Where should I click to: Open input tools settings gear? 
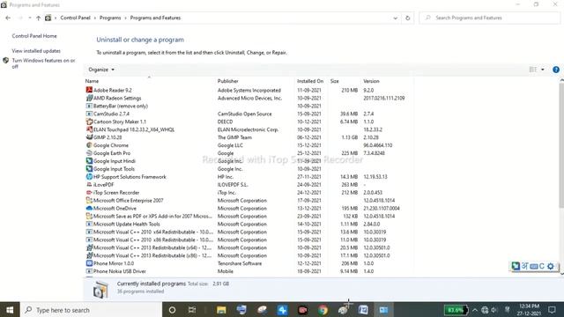(550, 266)
